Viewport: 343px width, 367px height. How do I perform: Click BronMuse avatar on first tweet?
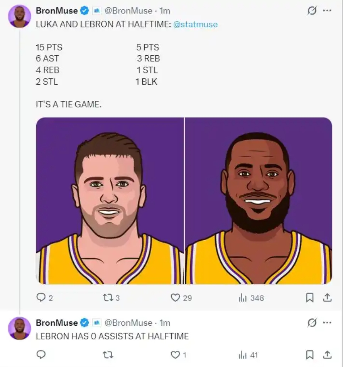click(19, 16)
